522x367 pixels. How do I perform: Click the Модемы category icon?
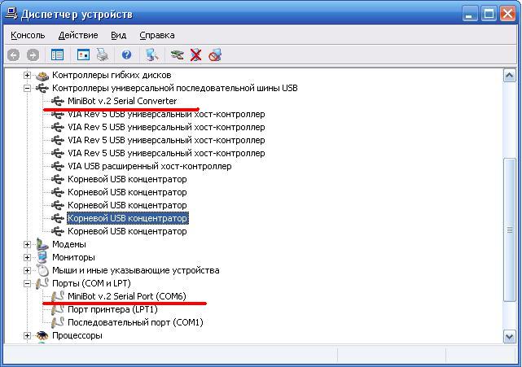pyautogui.click(x=42, y=244)
